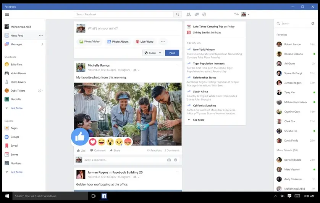Image resolution: width=320 pixels, height=203 pixels.
Task: Open the messages icon in top bar
Action: point(196,14)
